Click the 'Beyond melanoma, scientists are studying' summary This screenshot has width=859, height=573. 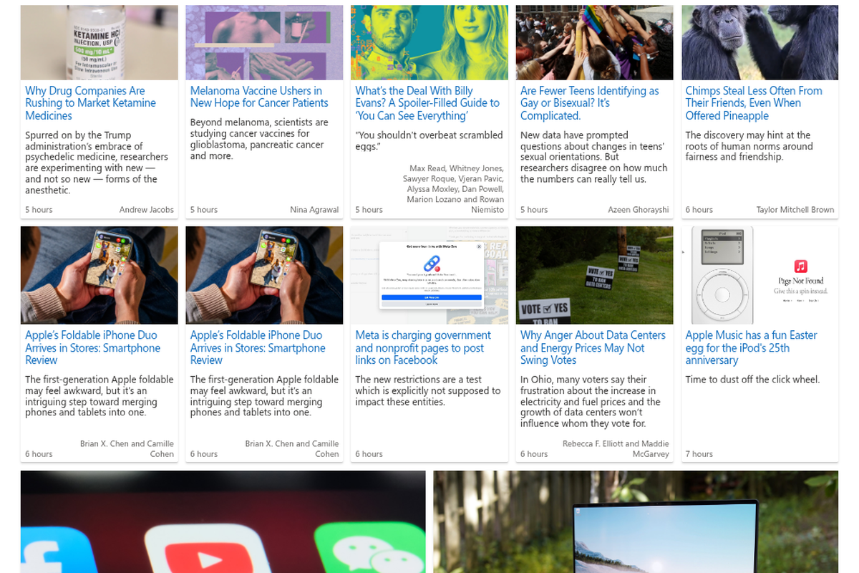coord(259,139)
